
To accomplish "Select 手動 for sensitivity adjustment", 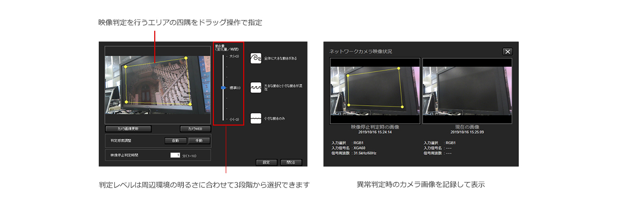I will coord(198,140).
